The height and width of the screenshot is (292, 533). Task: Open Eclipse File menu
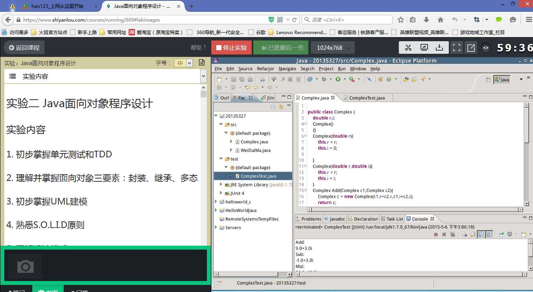point(218,69)
